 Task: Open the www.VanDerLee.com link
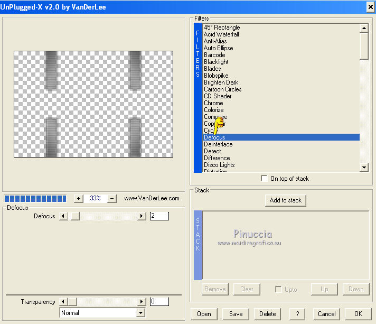(152, 199)
